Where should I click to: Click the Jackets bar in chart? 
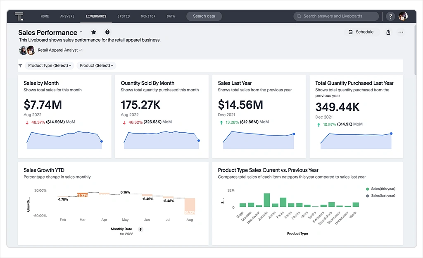(267, 200)
